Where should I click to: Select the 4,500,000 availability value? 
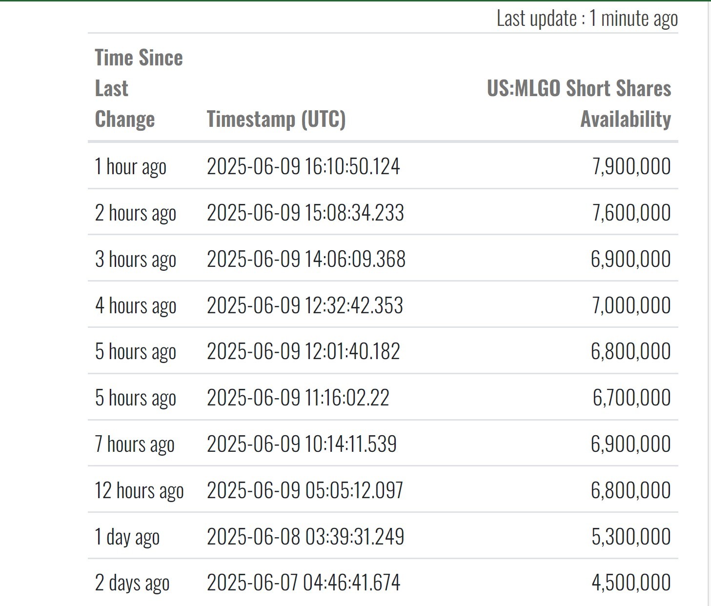coord(631,583)
